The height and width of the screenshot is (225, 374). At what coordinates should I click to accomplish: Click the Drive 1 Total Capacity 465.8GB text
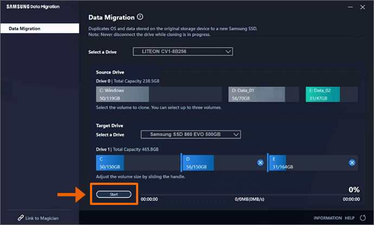[x=127, y=149]
